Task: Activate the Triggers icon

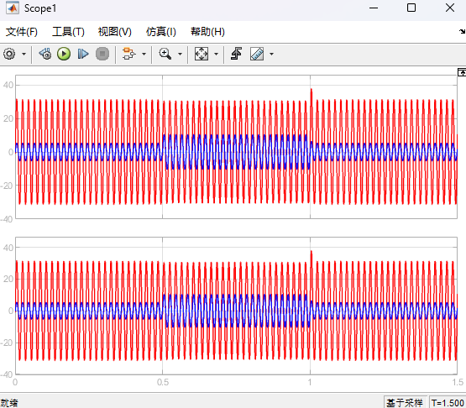Action: (x=236, y=54)
